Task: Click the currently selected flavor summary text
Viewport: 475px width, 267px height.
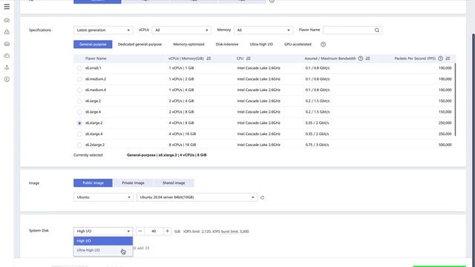Action: 166,155
